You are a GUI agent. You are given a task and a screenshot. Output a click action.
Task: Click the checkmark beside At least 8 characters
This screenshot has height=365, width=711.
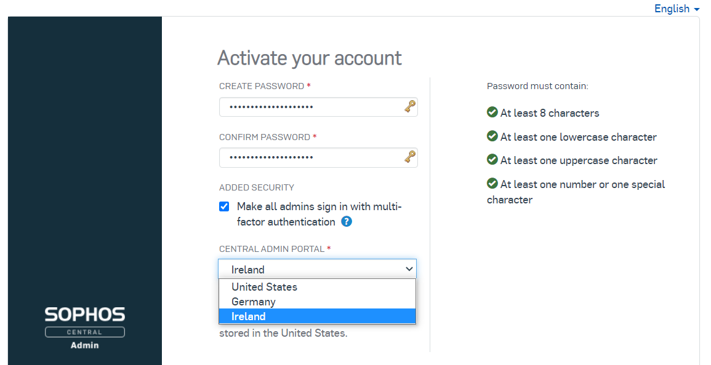point(492,112)
